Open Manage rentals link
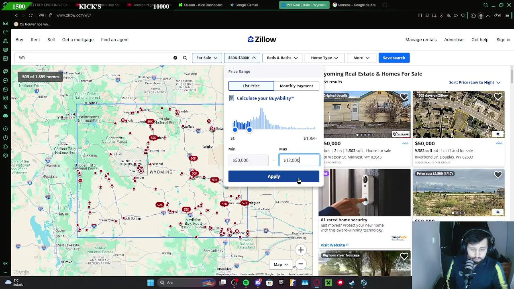 click(421, 40)
